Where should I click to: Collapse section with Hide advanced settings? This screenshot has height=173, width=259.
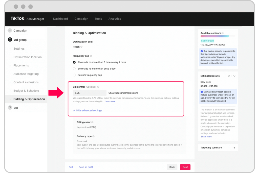click(x=88, y=110)
